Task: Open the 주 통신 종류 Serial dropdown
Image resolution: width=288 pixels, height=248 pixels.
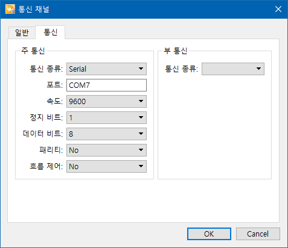Action: pyautogui.click(x=106, y=69)
